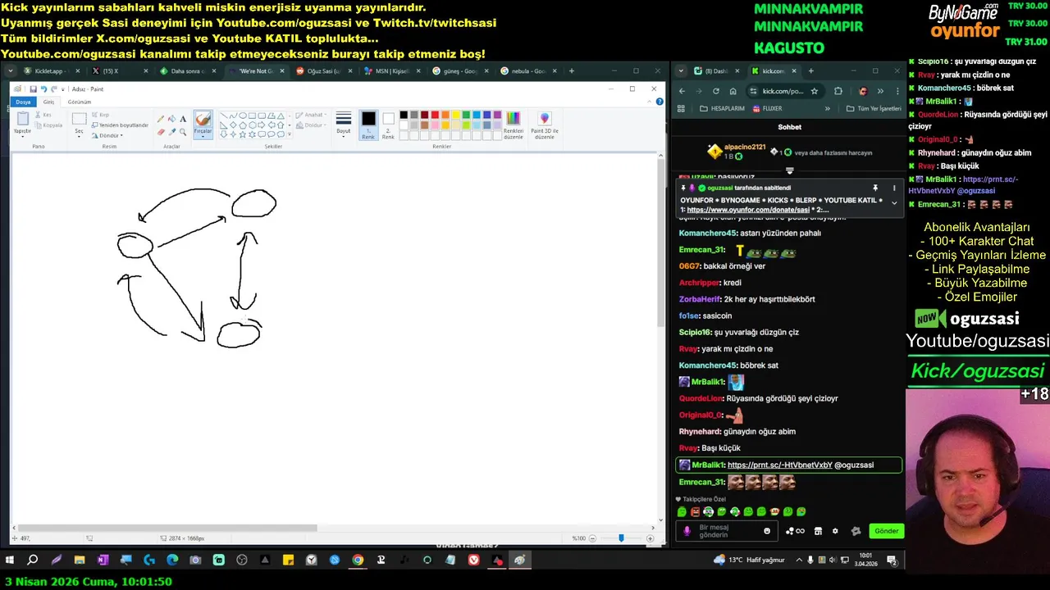Click the Undo arrow in Paint title bar
Image resolution: width=1050 pixels, height=590 pixels.
point(43,88)
